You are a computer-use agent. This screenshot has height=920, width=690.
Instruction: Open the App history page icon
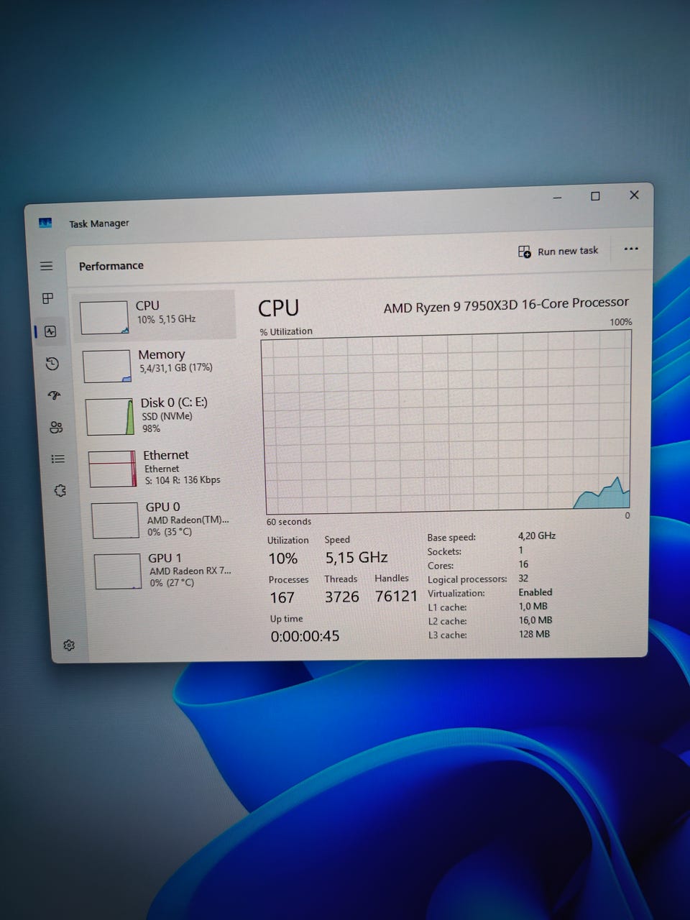[52, 364]
